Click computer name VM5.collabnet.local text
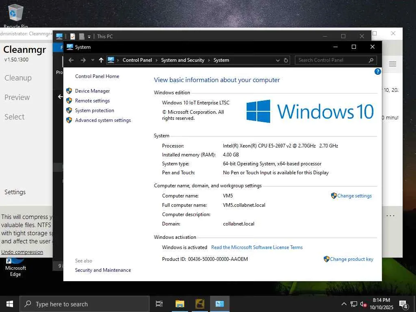This screenshot has height=312, width=416. pos(244,205)
